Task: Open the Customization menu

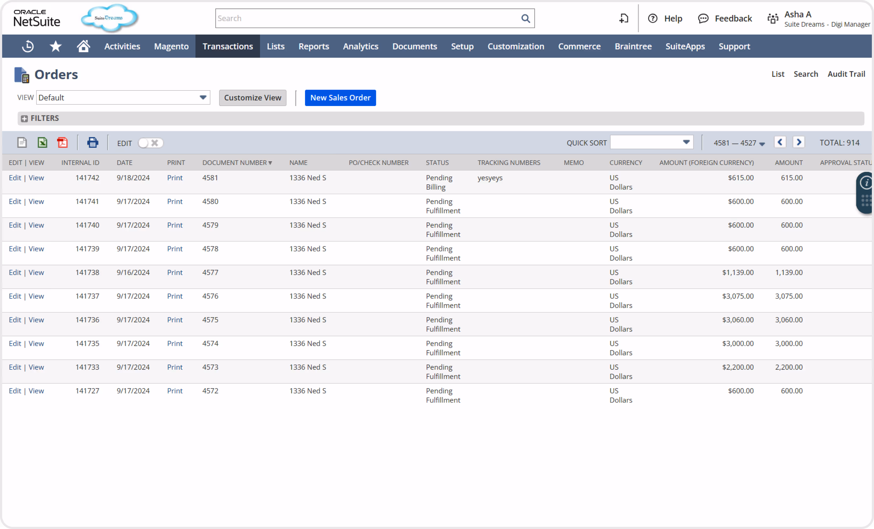Action: [515, 46]
